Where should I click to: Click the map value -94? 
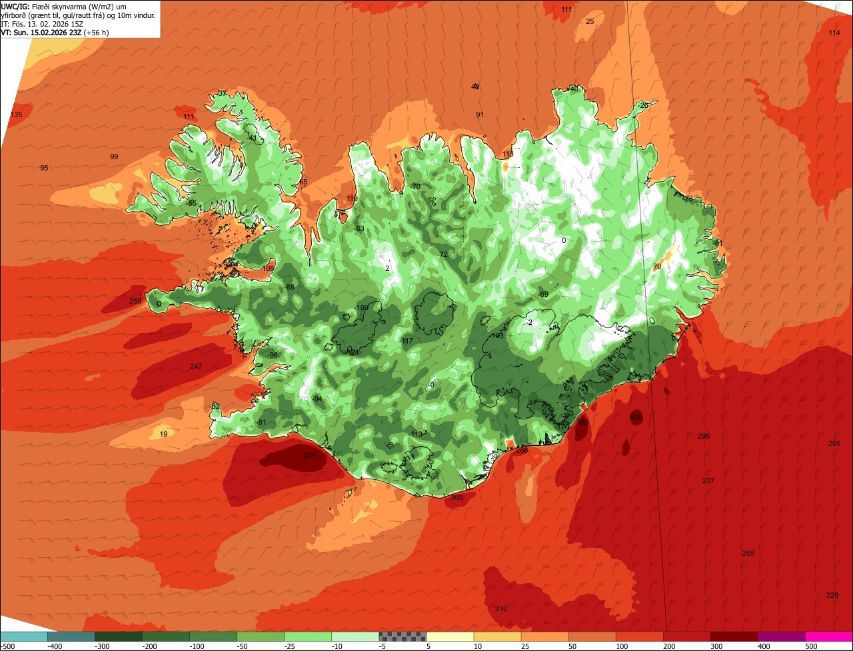point(317,399)
